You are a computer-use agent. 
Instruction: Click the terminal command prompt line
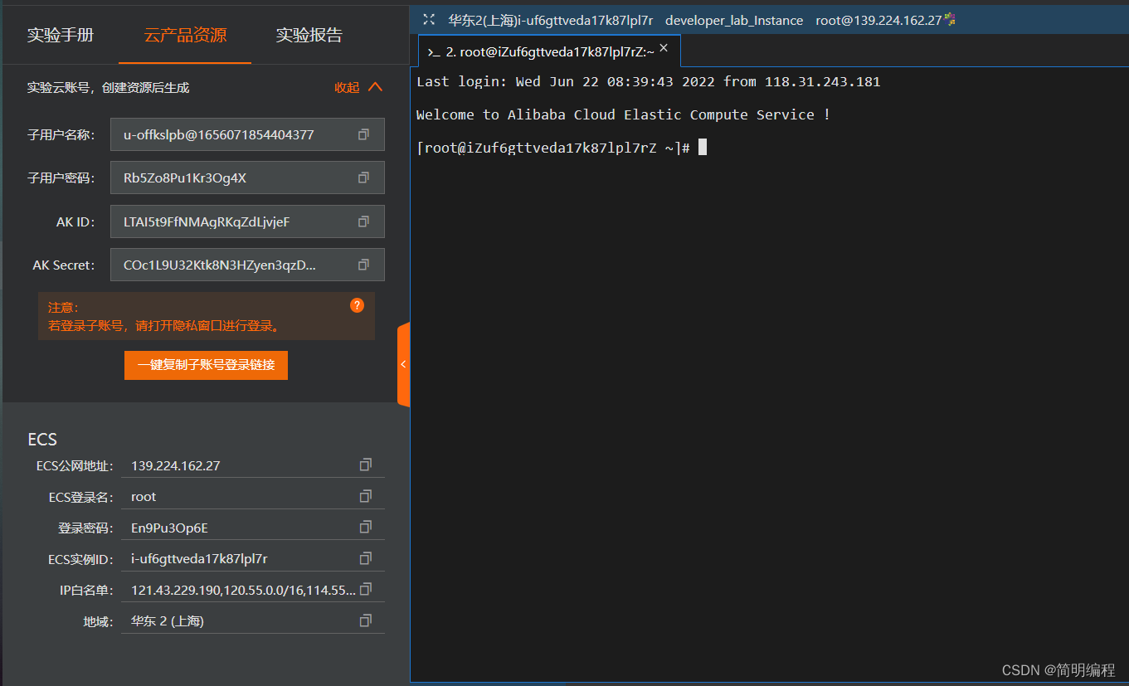coord(562,148)
